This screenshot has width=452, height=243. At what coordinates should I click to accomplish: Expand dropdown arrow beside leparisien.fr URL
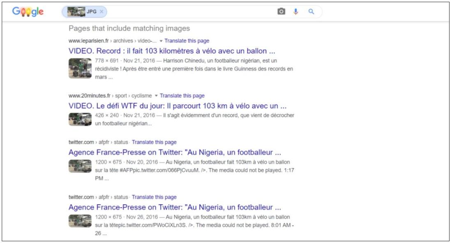tap(161, 41)
